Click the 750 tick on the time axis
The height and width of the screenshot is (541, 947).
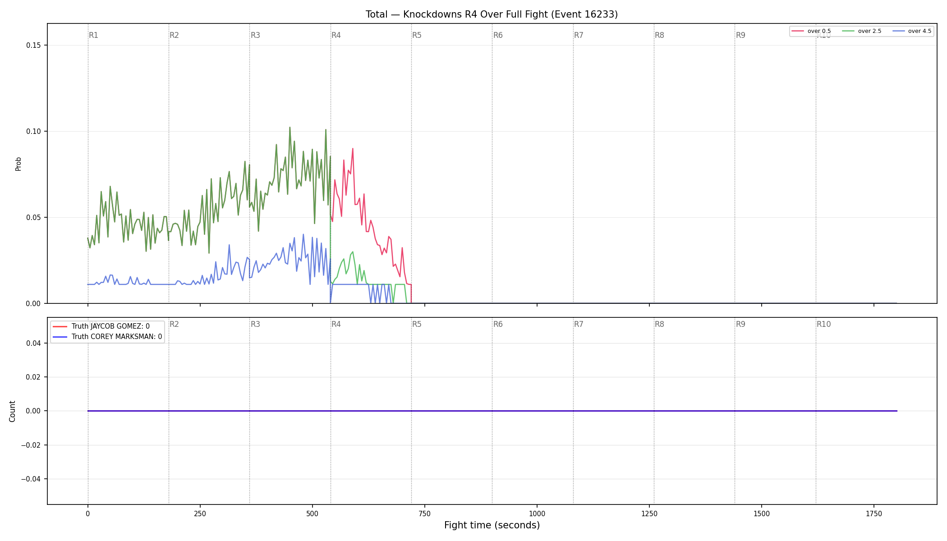(424, 513)
